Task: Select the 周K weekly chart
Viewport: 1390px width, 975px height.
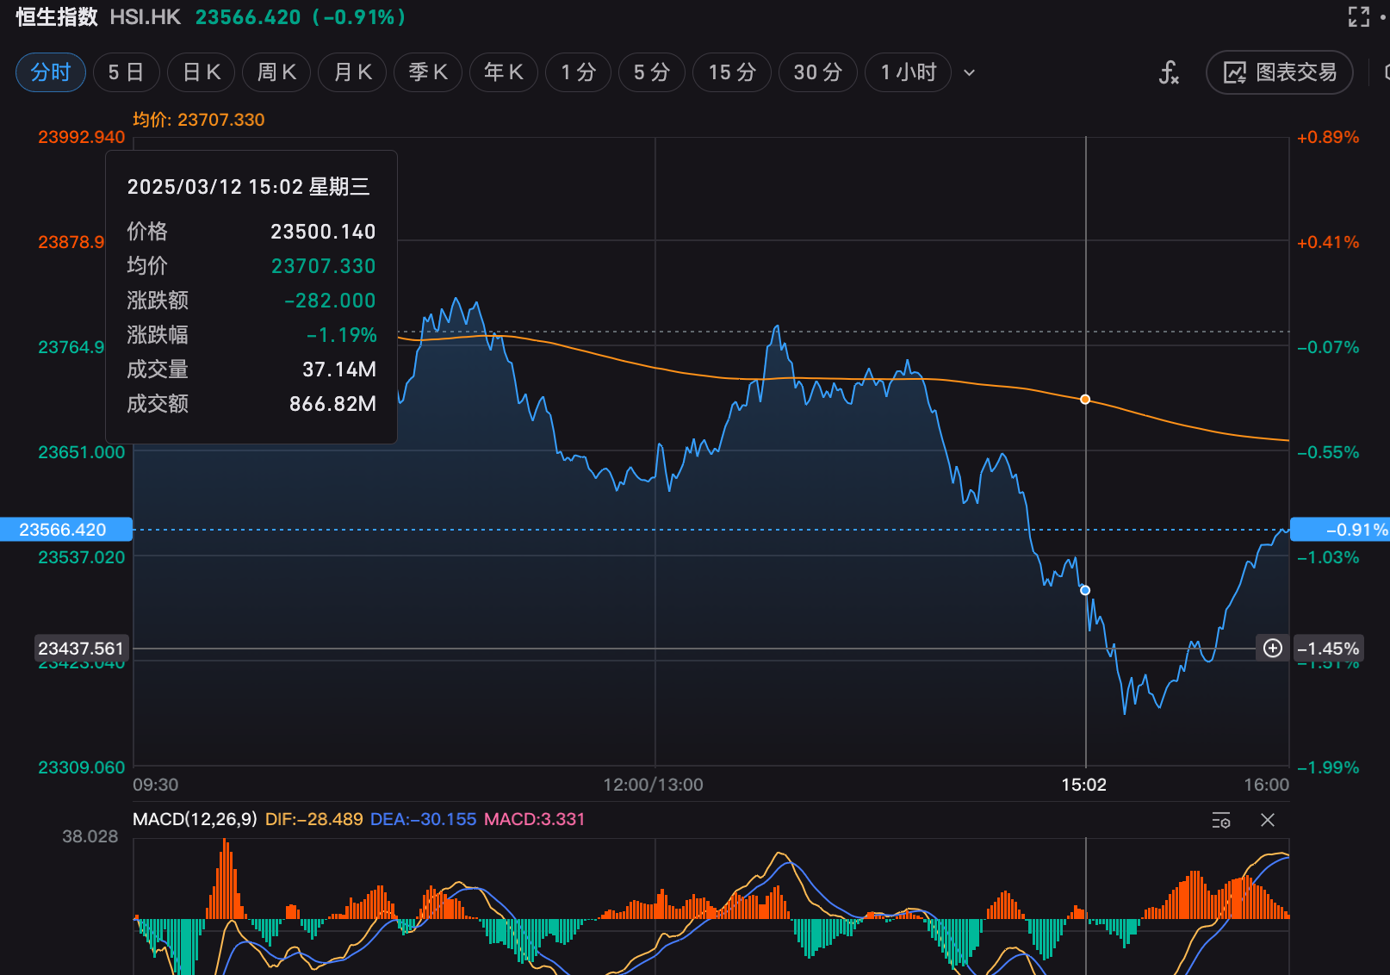Action: coord(276,72)
